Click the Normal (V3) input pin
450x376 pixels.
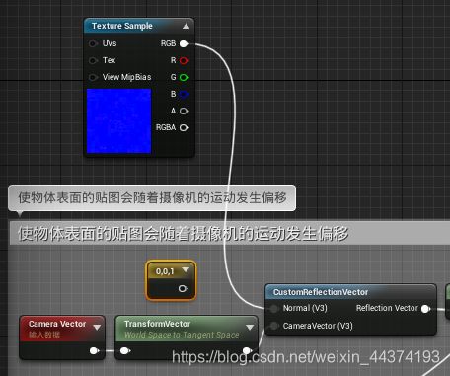point(273,308)
